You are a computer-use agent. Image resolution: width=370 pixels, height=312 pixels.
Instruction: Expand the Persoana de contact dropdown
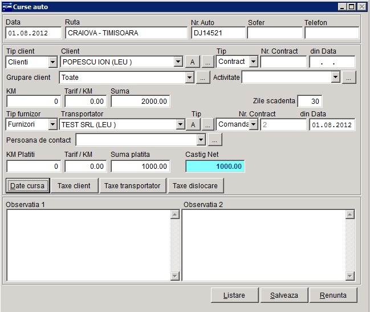tap(201, 140)
